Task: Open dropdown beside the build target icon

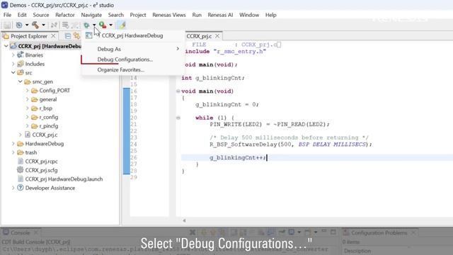Action: pos(27,25)
